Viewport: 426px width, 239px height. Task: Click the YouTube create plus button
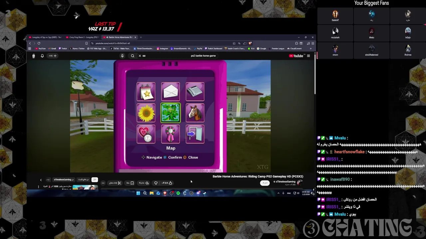(x=53, y=56)
